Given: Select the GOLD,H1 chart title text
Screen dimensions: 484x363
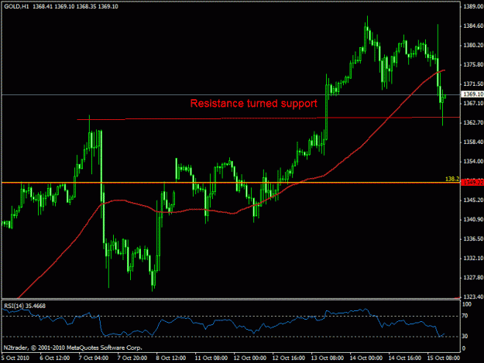Looking at the screenshot, I should [16, 6].
